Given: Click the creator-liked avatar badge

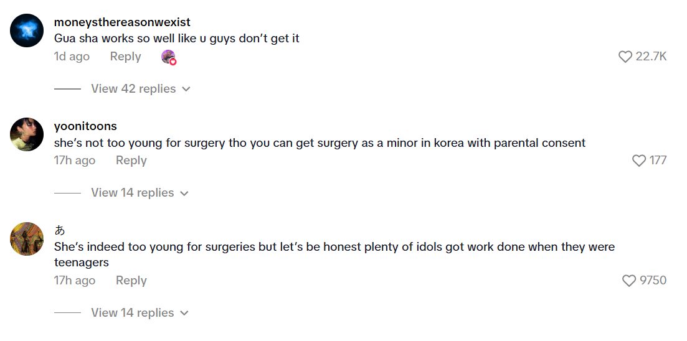Looking at the screenshot, I should [x=169, y=57].
